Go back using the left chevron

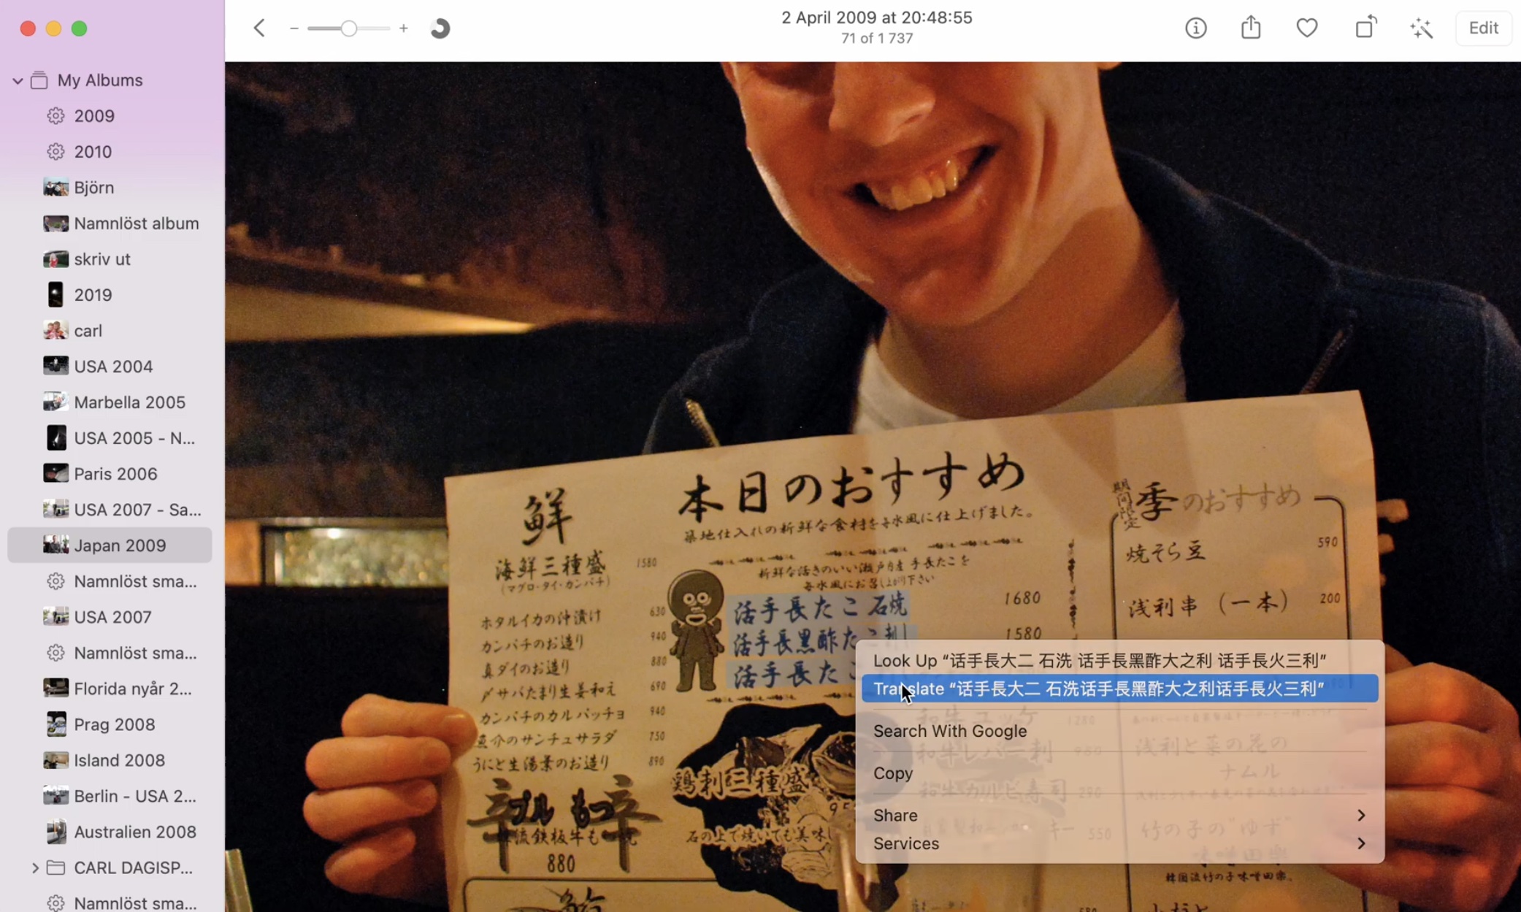point(259,28)
